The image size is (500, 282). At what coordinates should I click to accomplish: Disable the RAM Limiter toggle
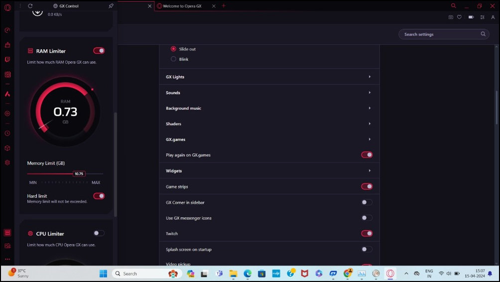click(99, 51)
